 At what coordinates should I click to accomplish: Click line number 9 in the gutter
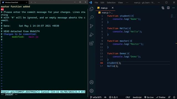pyautogui.click(x=102, y=41)
